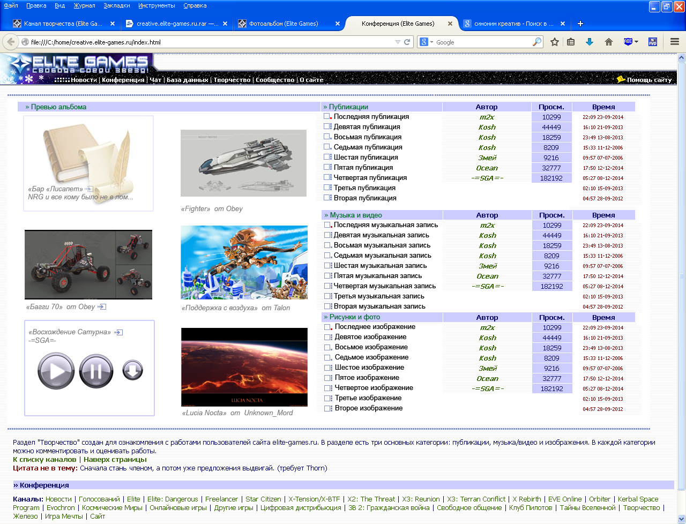Click the «Наверх страницы» link
This screenshot has height=524, width=686.
[x=115, y=459]
